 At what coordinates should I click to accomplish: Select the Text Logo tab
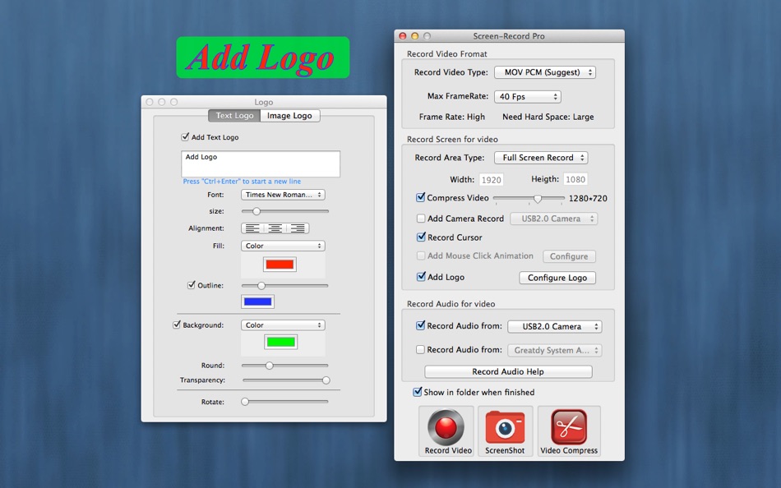(x=233, y=116)
